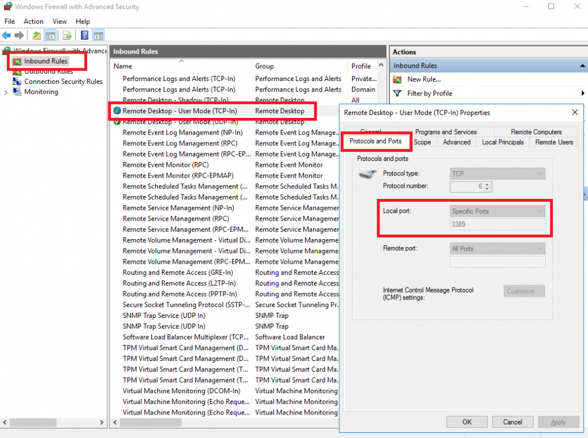The width and height of the screenshot is (588, 438).
Task: Click the root firewall globe icon in tree
Action: point(7,50)
